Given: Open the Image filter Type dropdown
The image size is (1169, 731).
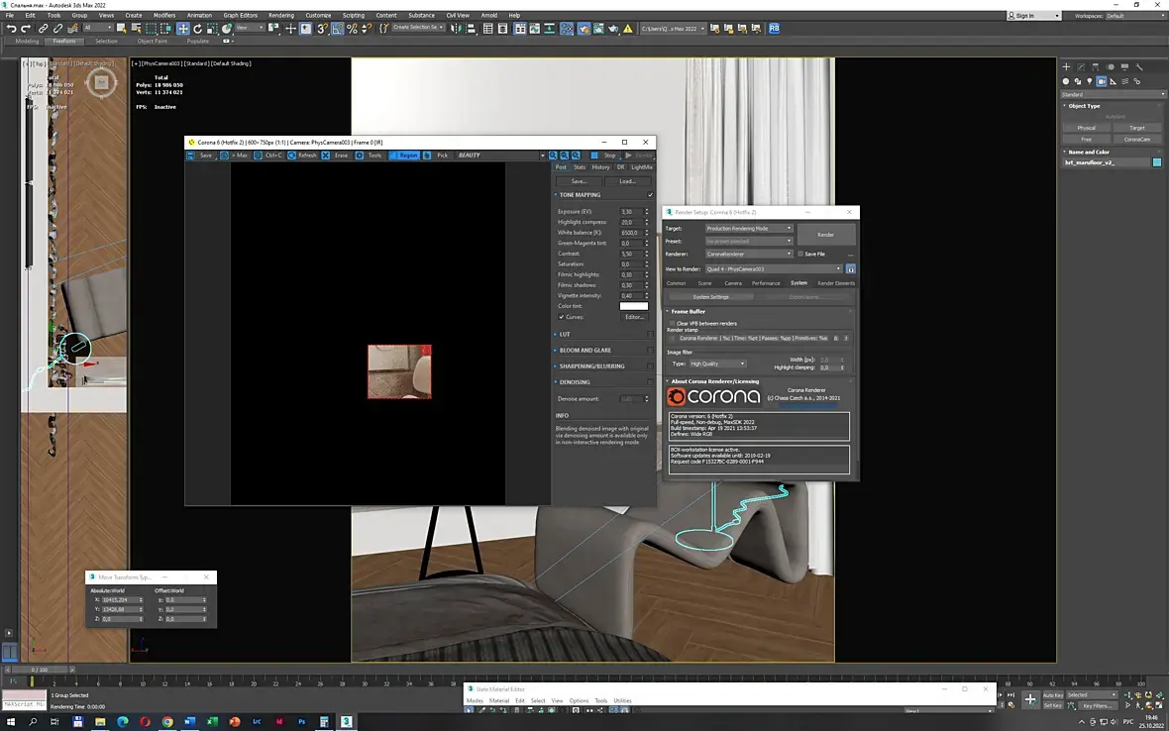Looking at the screenshot, I should pyautogui.click(x=717, y=364).
